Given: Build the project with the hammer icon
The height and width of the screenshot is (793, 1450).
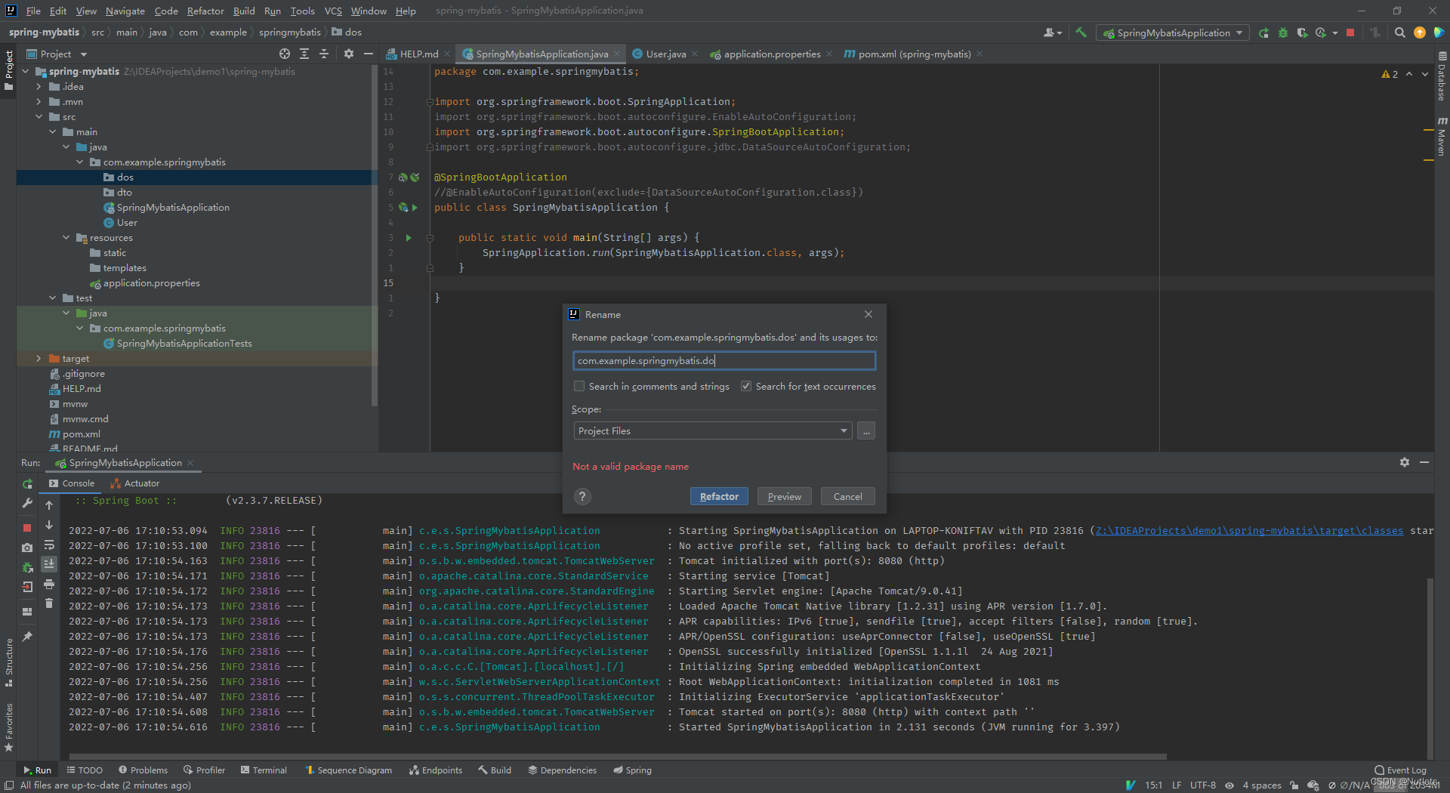Looking at the screenshot, I should pos(1081,32).
